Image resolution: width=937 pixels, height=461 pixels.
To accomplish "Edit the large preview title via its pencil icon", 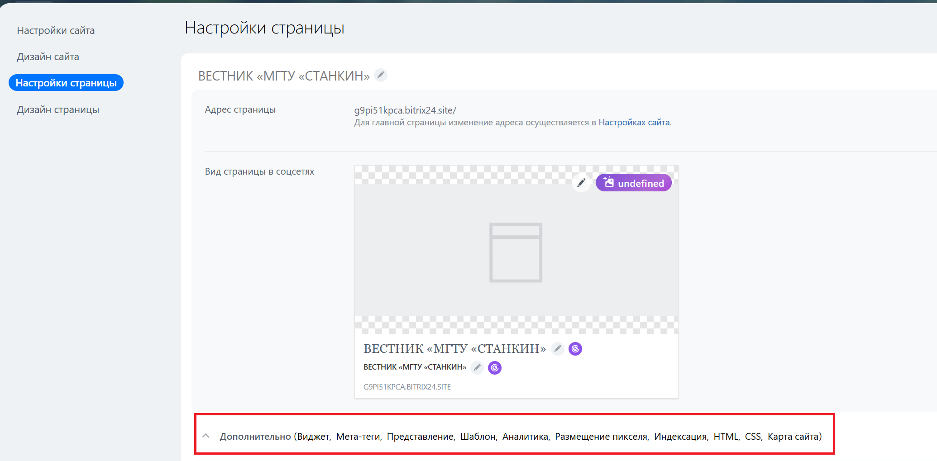I will click(x=558, y=348).
